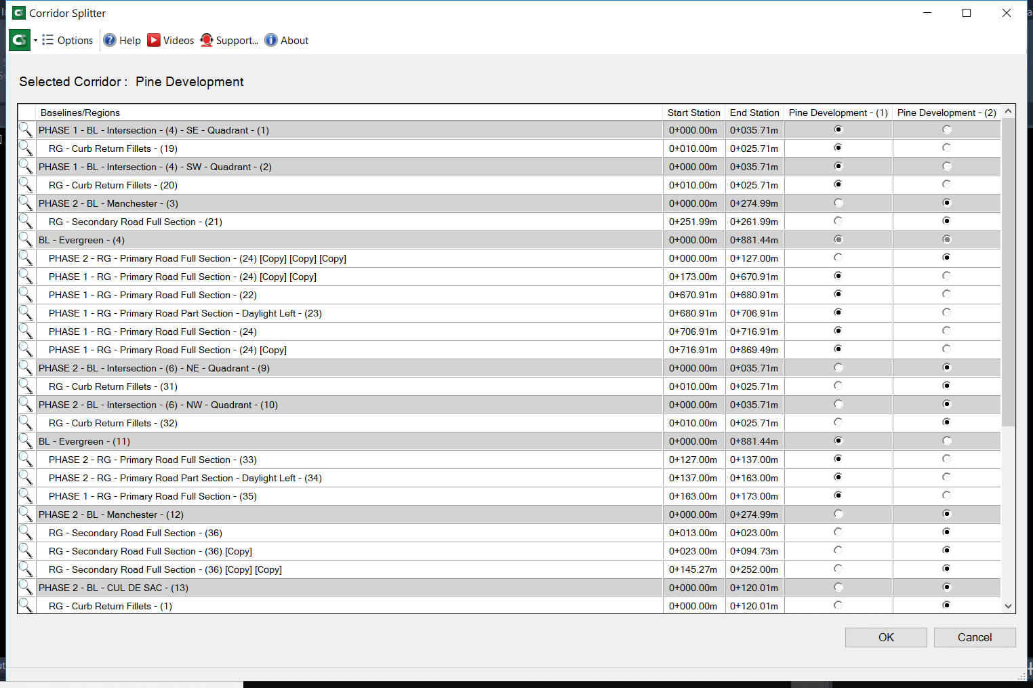Zoom to Primary Road Full Section - (35)

26,495
